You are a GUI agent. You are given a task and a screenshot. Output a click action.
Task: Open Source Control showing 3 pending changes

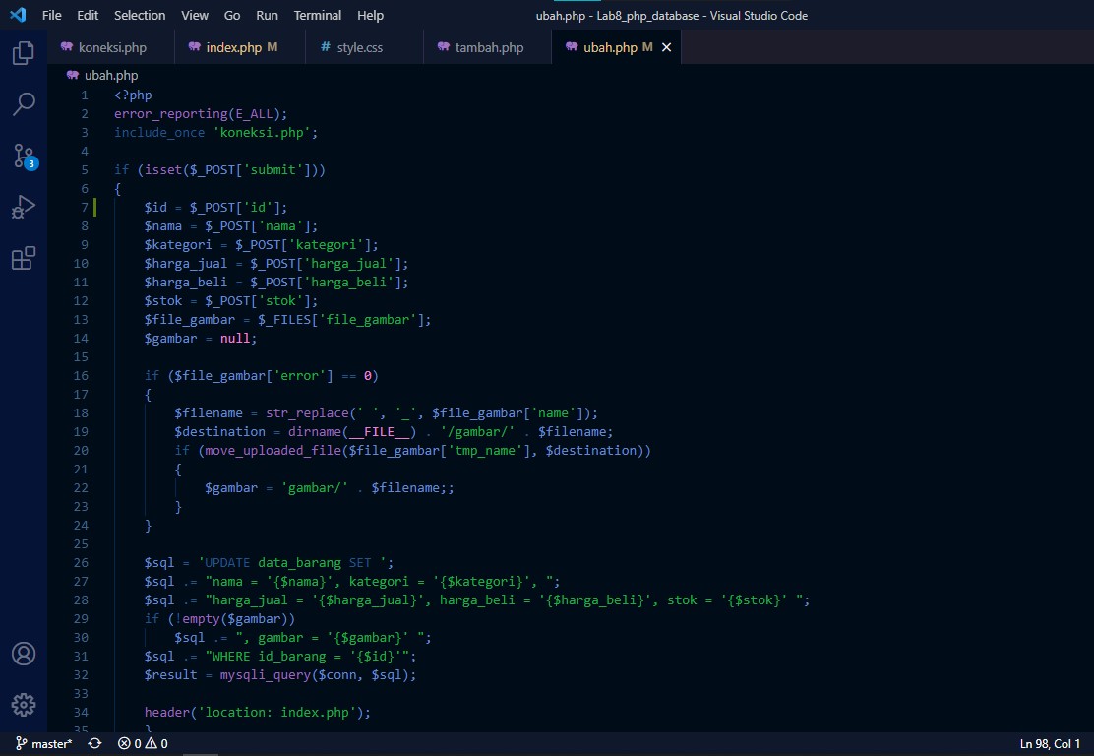pos(23,155)
